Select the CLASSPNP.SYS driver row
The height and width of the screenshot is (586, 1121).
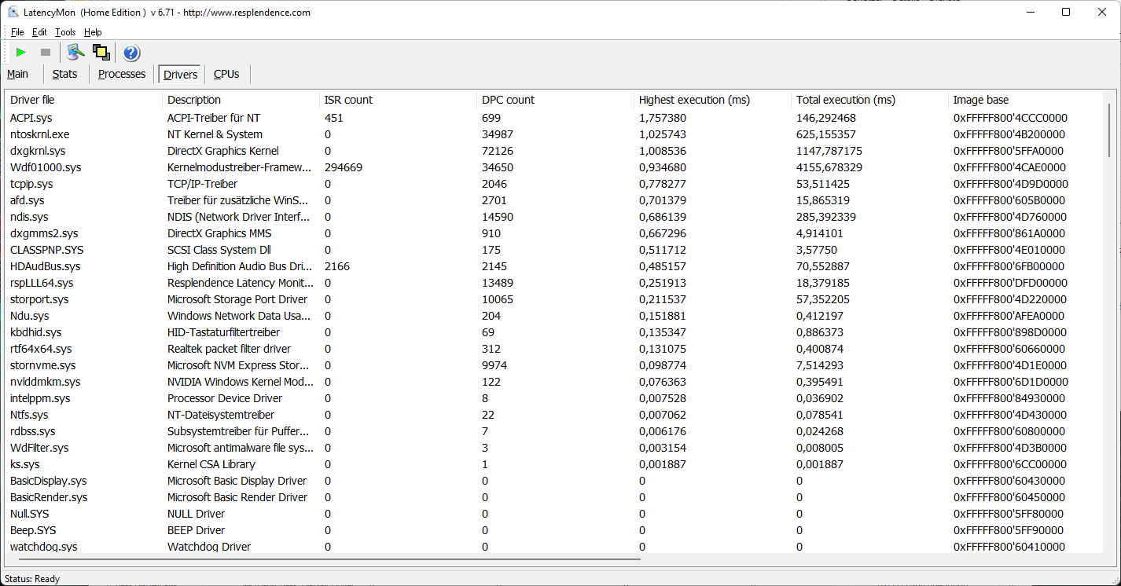(554, 250)
